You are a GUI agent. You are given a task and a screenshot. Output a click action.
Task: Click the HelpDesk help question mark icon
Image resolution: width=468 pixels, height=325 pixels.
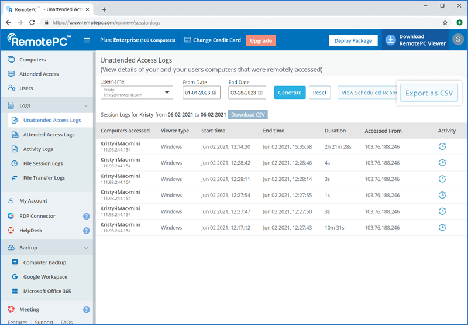pos(86,231)
